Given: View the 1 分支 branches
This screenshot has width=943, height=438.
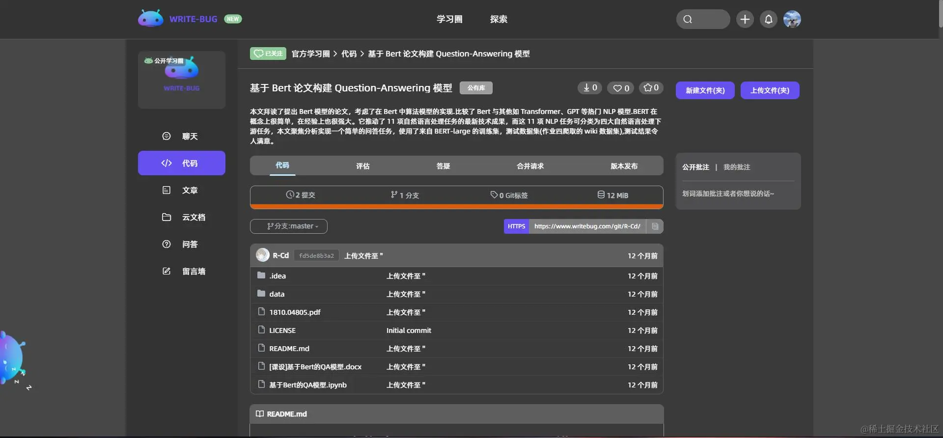Looking at the screenshot, I should (405, 195).
